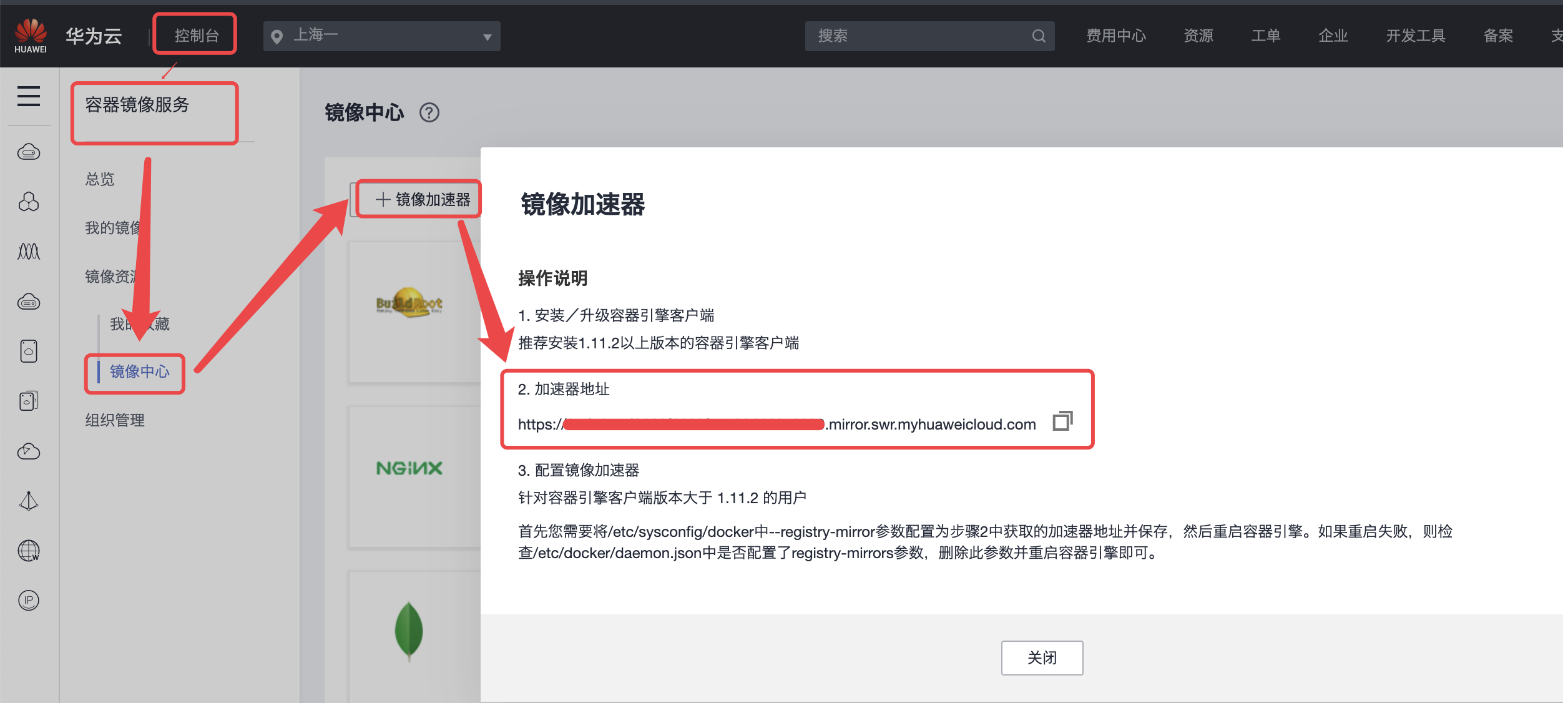Click the copy accelerator address icon
Image resolution: width=1563 pixels, height=703 pixels.
pos(1062,421)
